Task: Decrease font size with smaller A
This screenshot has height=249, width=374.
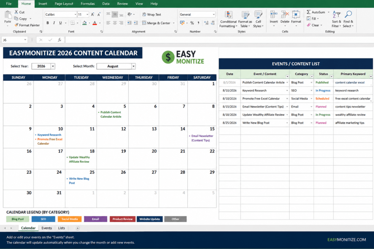Action: click(x=99, y=14)
